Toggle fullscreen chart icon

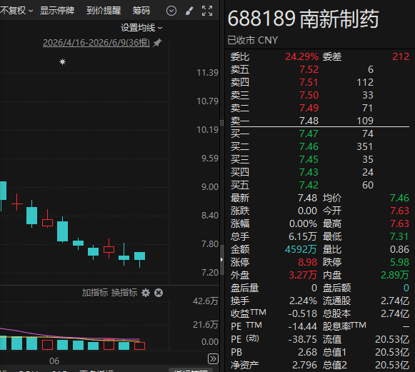tap(207, 11)
